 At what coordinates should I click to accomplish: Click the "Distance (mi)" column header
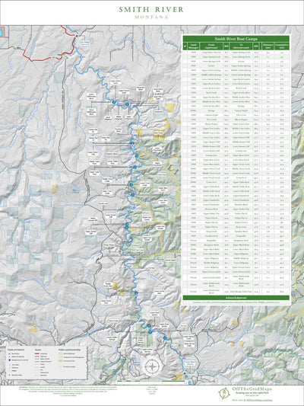268,46
